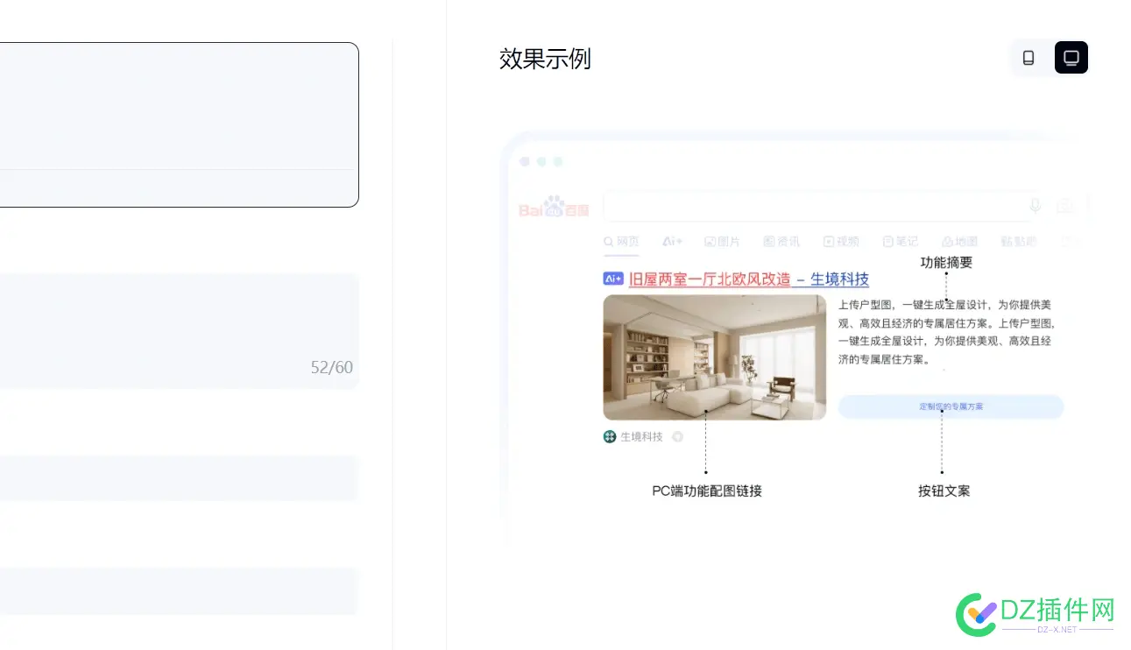Click the microphone icon in the search bar
The image size is (1131, 650).
tap(1035, 205)
